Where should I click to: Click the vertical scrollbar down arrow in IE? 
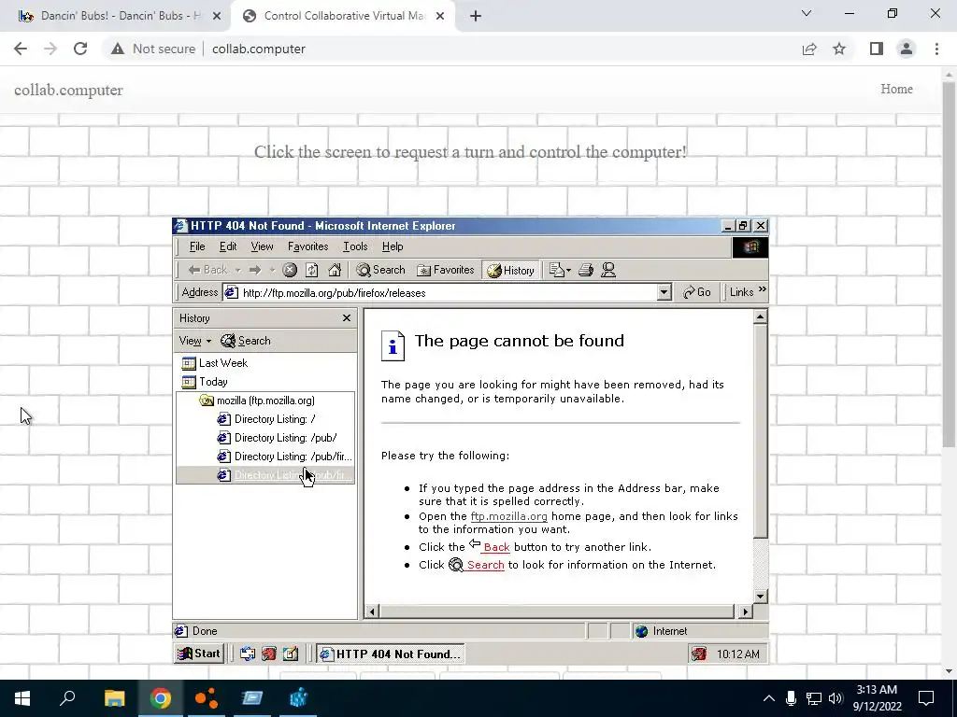(760, 597)
